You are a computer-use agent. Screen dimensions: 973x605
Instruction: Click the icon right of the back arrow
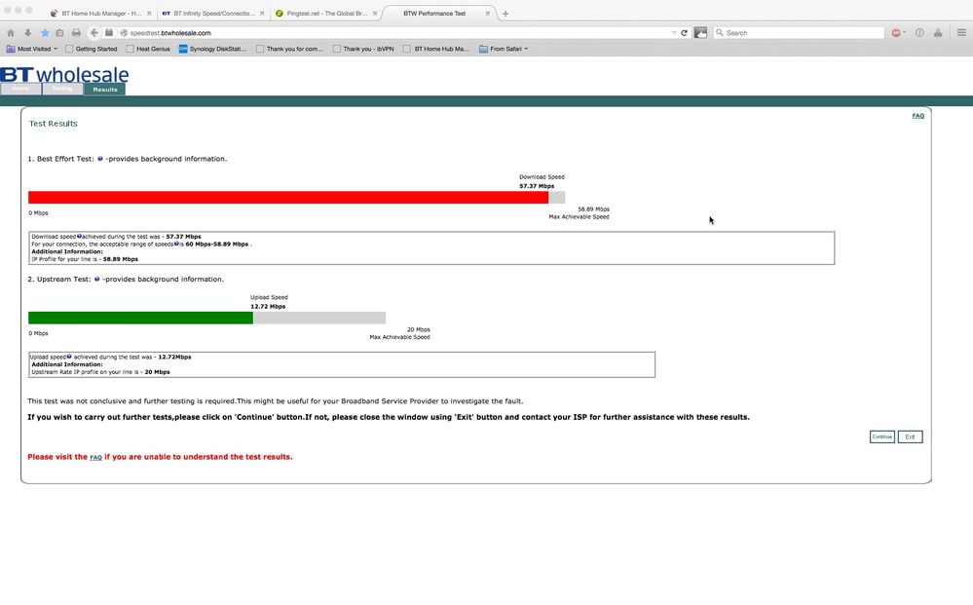click(x=108, y=33)
